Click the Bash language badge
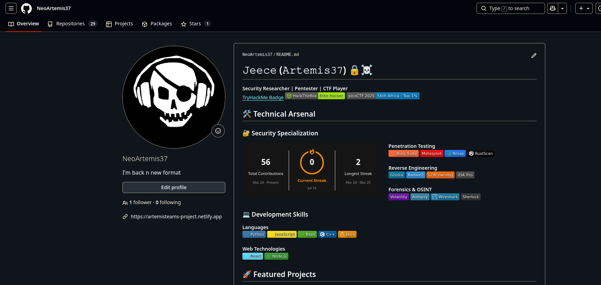The height and width of the screenshot is (285, 601). [x=307, y=234]
